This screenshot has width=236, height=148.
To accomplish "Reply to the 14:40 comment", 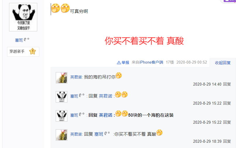I will [227, 84].
